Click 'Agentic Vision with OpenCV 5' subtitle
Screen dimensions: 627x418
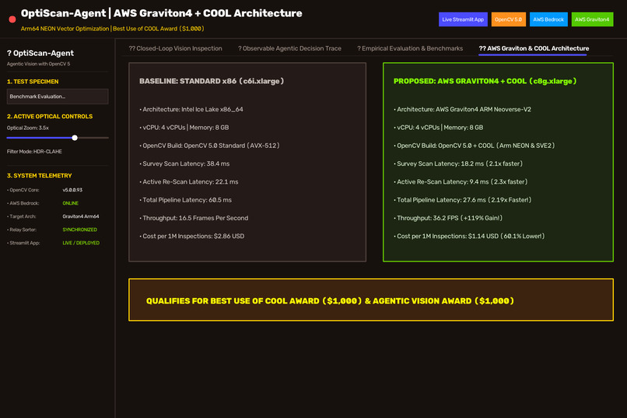point(38,64)
